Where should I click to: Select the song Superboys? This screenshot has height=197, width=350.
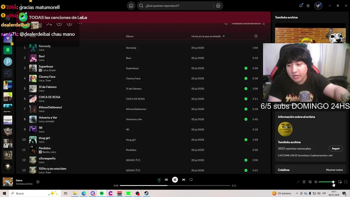(46, 66)
